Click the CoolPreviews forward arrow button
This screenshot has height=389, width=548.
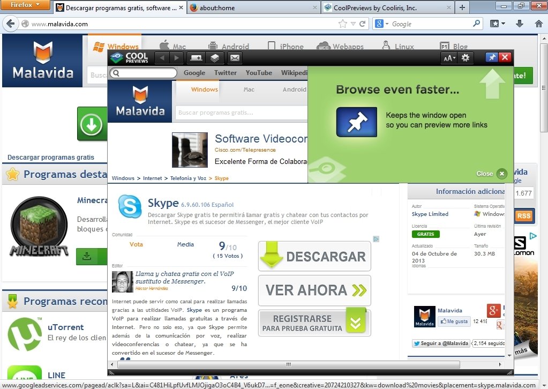[x=176, y=58]
